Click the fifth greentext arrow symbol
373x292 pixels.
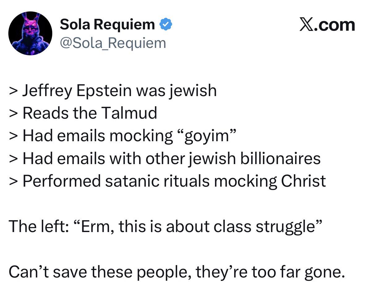13,182
